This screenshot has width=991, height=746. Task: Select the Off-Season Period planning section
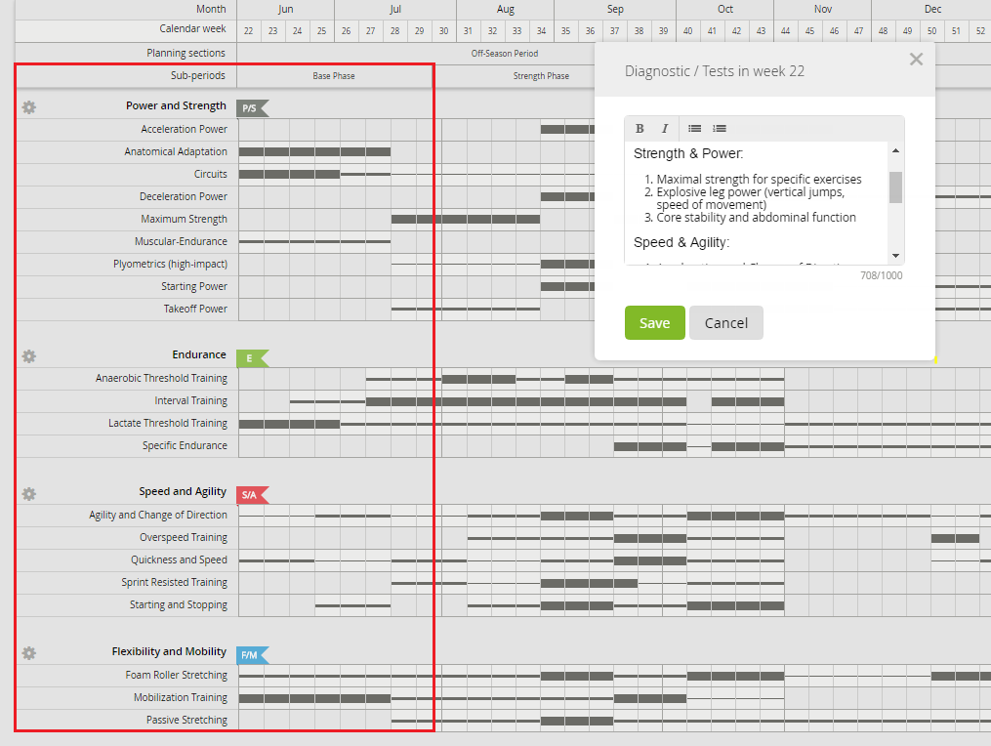[x=505, y=53]
